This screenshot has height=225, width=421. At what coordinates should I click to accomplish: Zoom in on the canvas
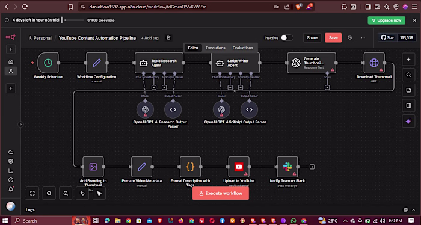click(x=49, y=193)
